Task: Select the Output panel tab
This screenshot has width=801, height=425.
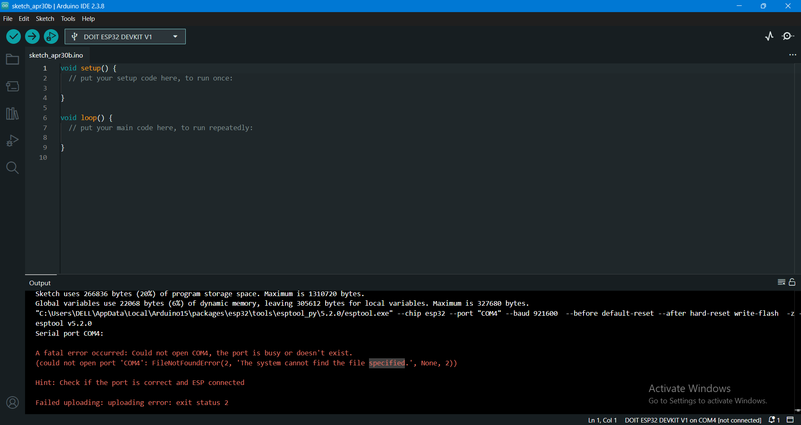Action: coord(40,283)
